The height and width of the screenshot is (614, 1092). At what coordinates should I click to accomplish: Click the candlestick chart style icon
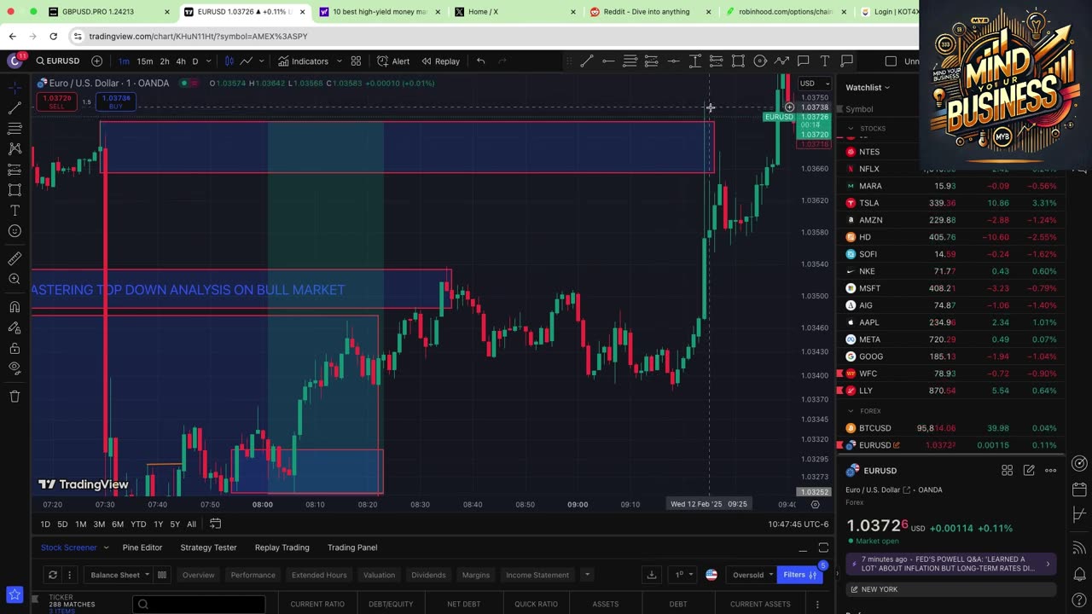(229, 61)
